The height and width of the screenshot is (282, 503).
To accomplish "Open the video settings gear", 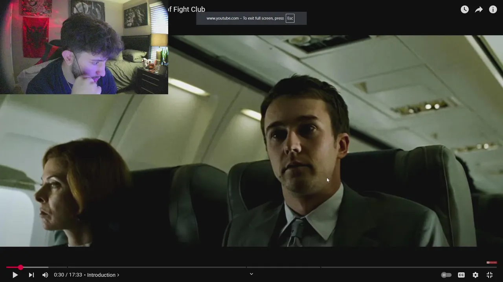I will click(x=475, y=275).
